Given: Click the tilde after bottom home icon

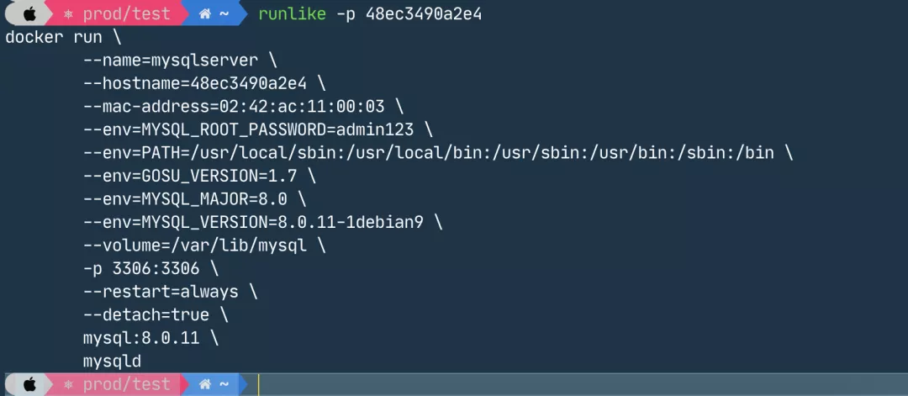Looking at the screenshot, I should tap(224, 384).
